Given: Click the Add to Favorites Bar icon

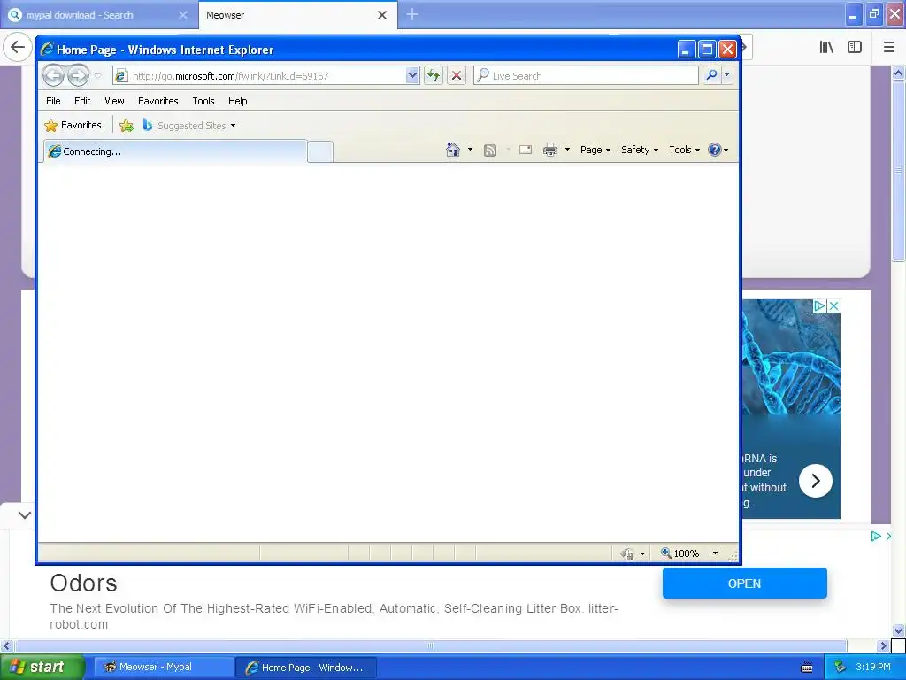Looking at the screenshot, I should (x=127, y=125).
